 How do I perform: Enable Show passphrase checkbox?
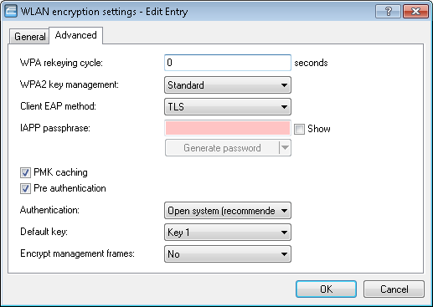click(x=299, y=129)
